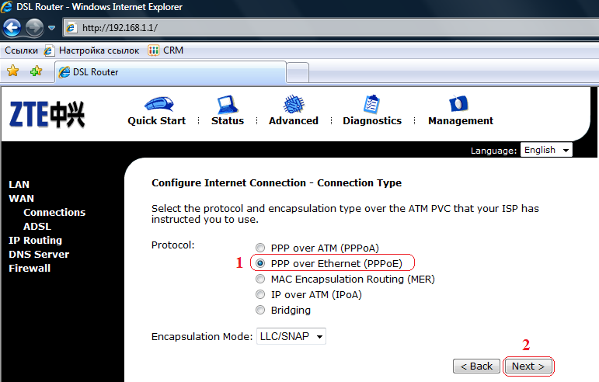
Task: Choose the Bridging protocol radio button
Action: click(260, 311)
